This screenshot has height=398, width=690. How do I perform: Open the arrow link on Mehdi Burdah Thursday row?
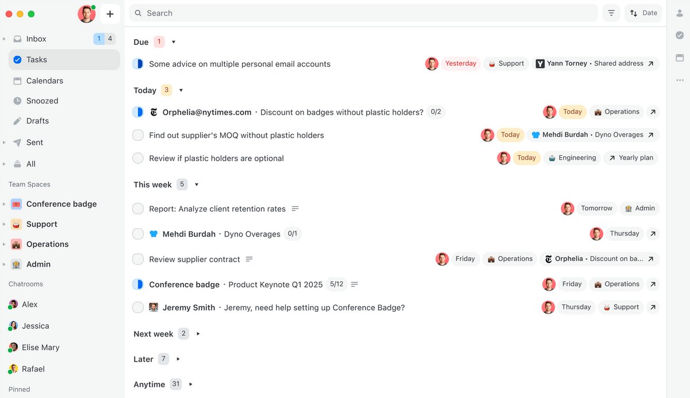pyautogui.click(x=653, y=234)
